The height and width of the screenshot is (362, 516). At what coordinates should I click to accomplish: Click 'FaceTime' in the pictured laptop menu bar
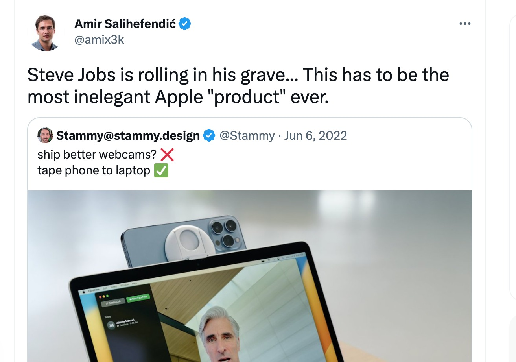[94, 290]
